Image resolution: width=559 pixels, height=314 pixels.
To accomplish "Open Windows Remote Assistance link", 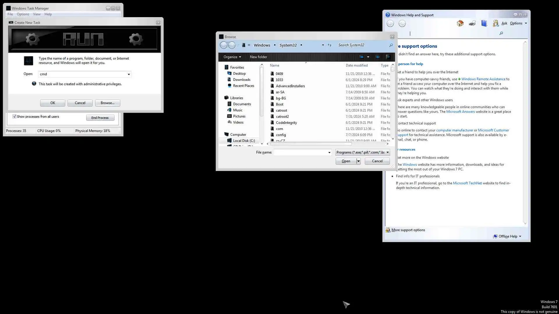I will pyautogui.click(x=483, y=79).
